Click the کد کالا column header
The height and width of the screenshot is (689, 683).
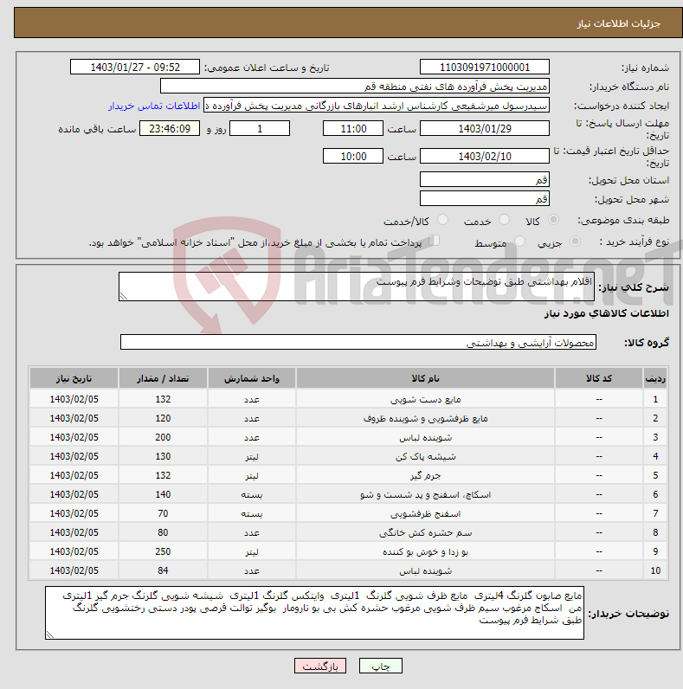(x=599, y=378)
